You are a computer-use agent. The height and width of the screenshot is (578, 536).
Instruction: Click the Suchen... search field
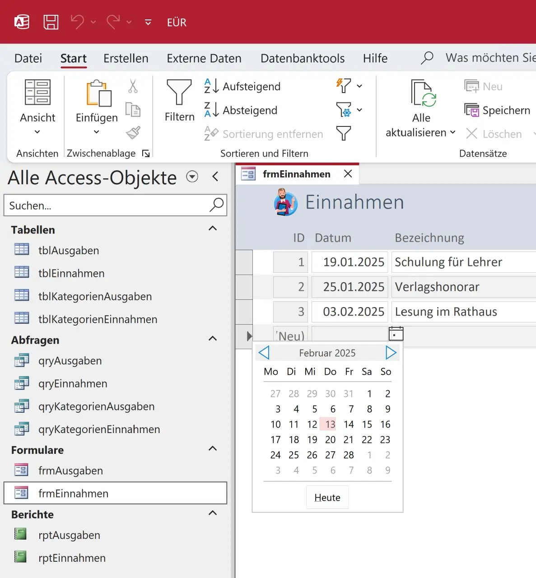pyautogui.click(x=106, y=205)
